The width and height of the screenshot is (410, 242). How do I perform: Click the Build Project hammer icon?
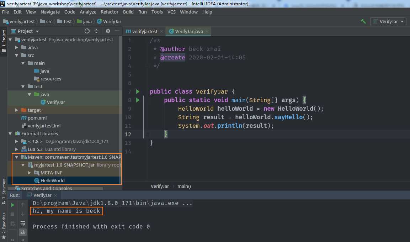click(x=363, y=21)
